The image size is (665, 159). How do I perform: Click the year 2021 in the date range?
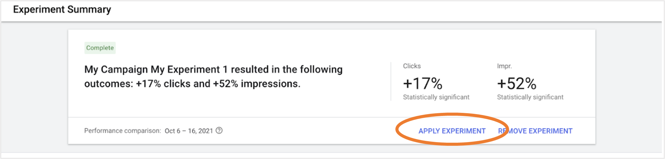coord(205,131)
